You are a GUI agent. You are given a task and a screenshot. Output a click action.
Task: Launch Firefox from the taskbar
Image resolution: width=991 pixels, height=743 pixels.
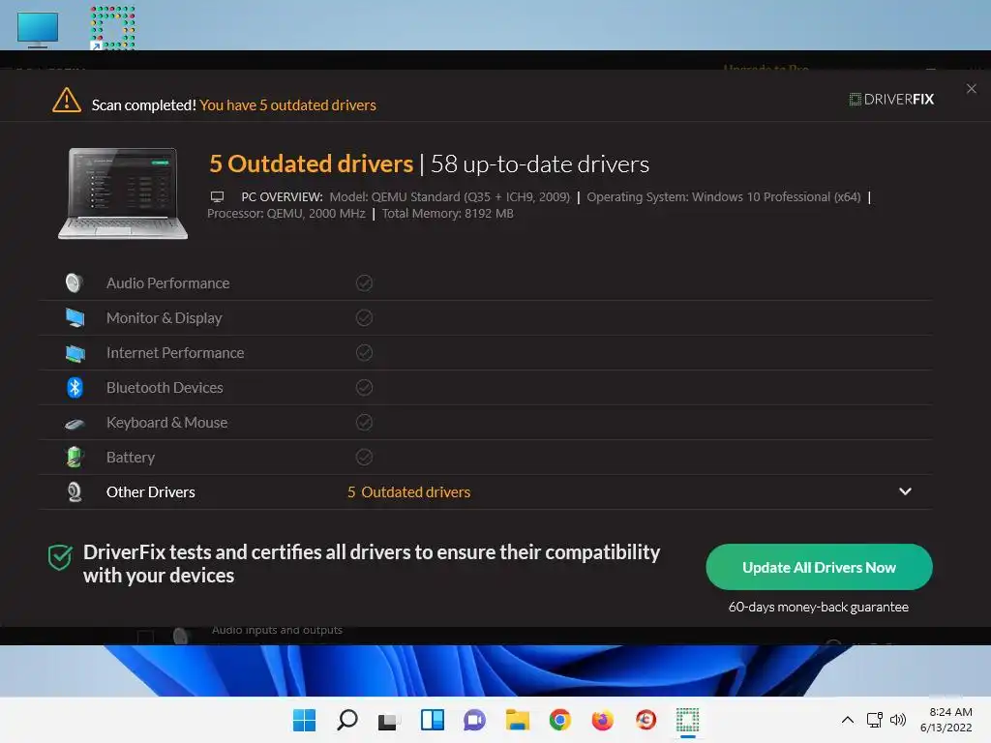click(x=603, y=720)
